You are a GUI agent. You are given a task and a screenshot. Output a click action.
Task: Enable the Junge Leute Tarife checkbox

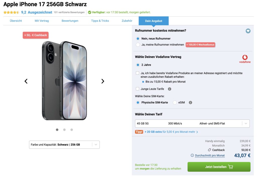[x=137, y=89]
